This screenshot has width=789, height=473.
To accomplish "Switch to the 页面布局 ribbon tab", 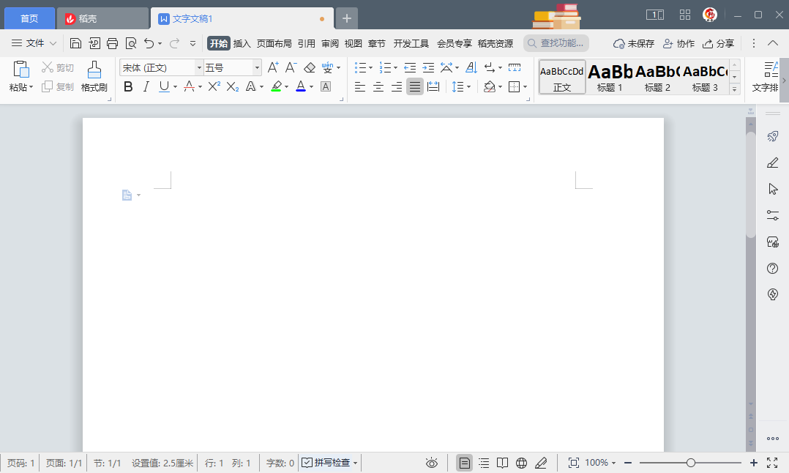I will [x=274, y=43].
